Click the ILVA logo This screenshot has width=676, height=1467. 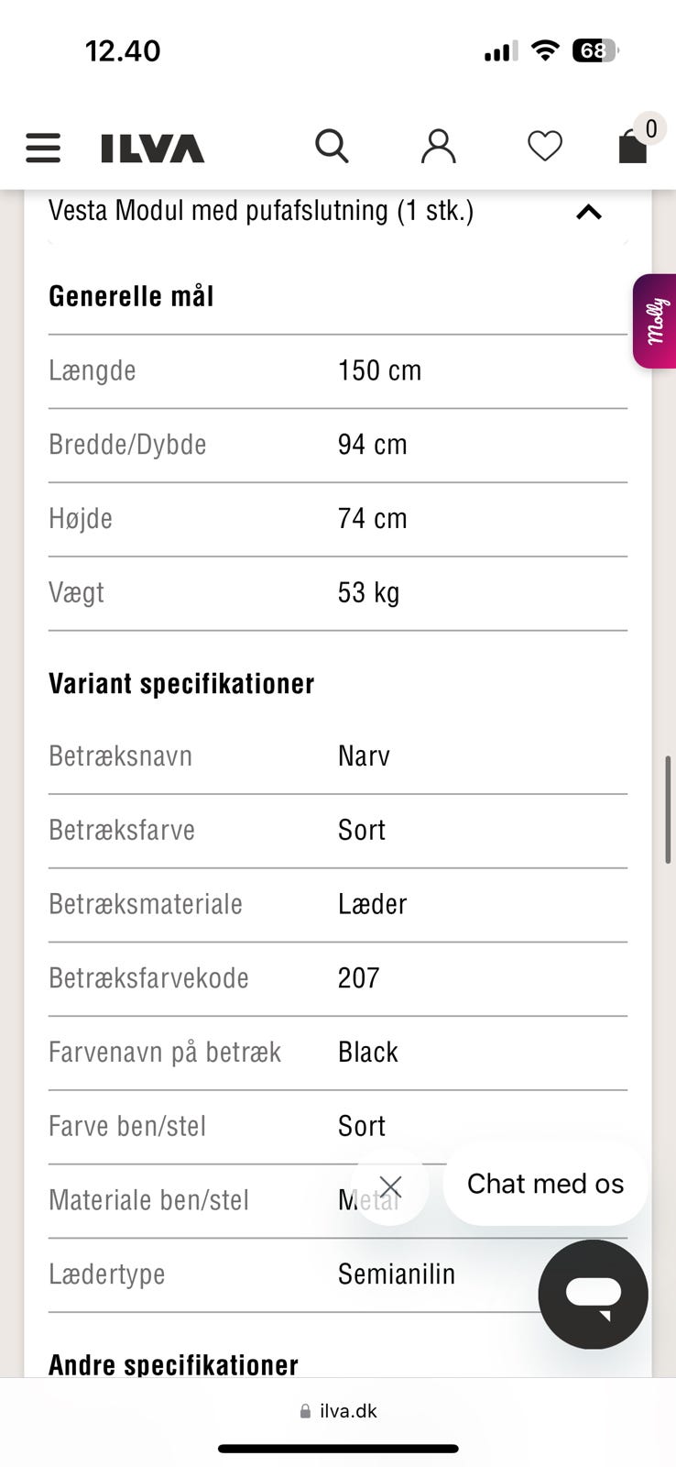[x=152, y=149]
